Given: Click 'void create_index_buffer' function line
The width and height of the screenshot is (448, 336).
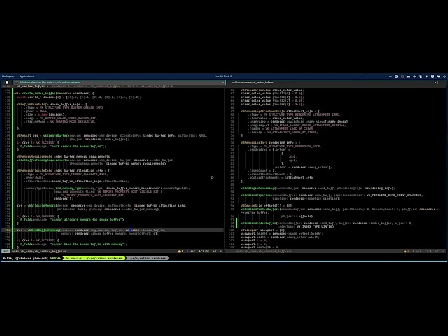Looking at the screenshot, I should [54, 93].
